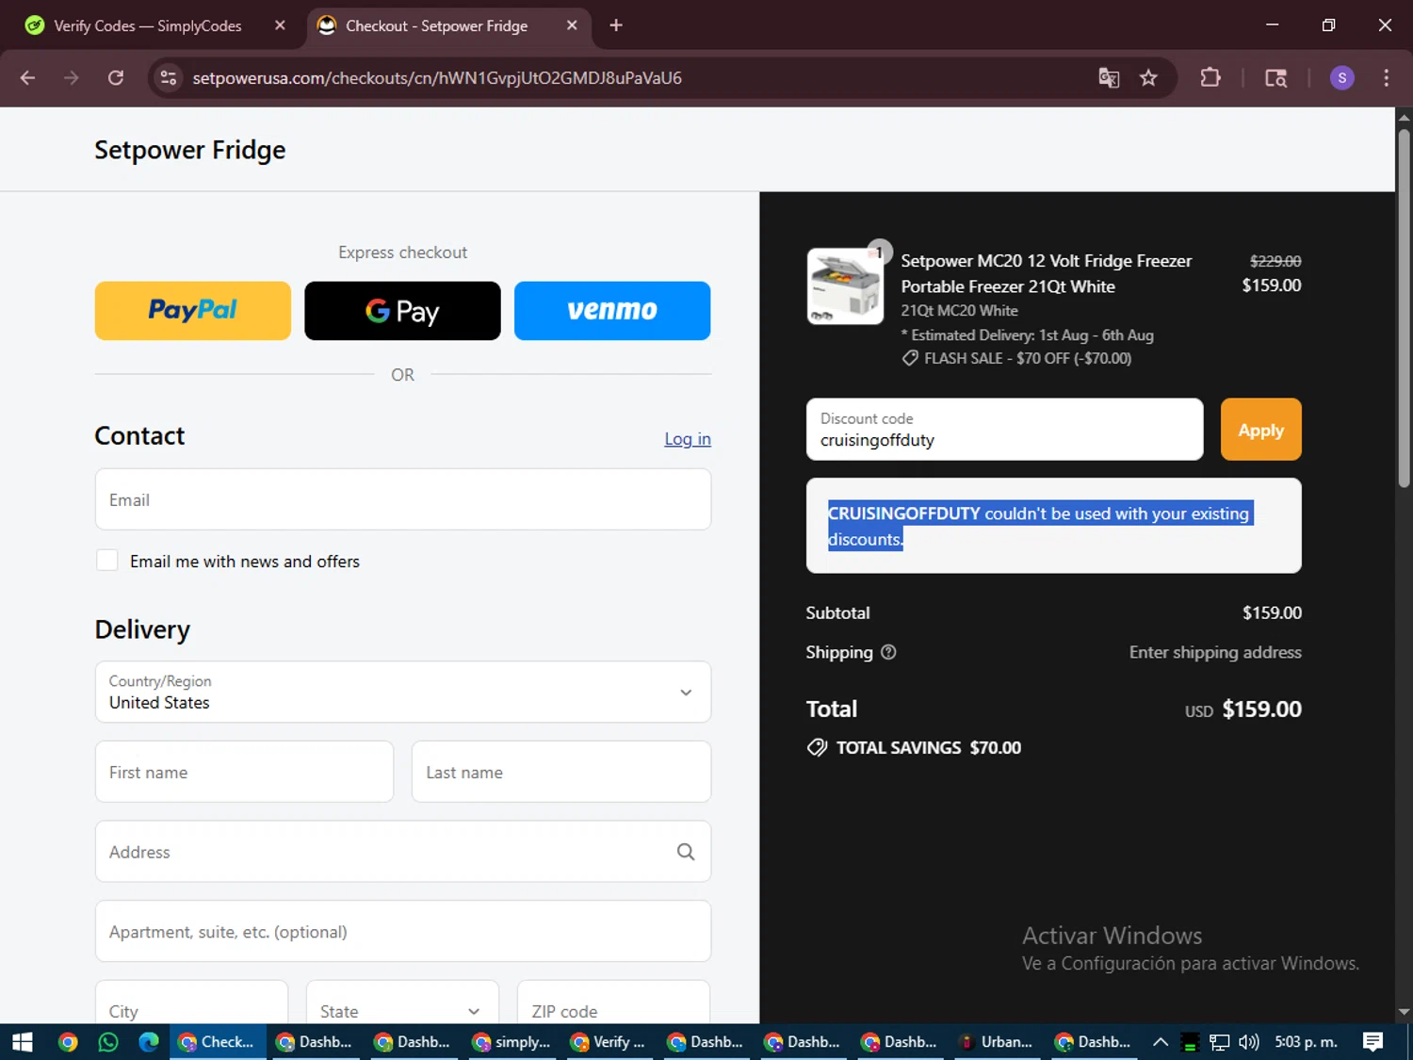1413x1060 pixels.
Task: Click the address search magnifier icon
Action: click(686, 852)
